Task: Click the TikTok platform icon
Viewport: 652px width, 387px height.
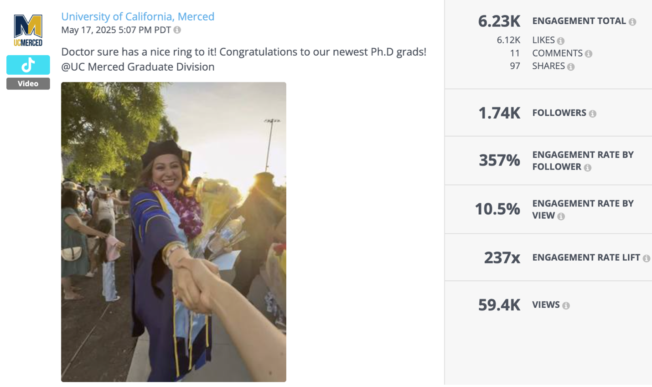Action: 28,65
